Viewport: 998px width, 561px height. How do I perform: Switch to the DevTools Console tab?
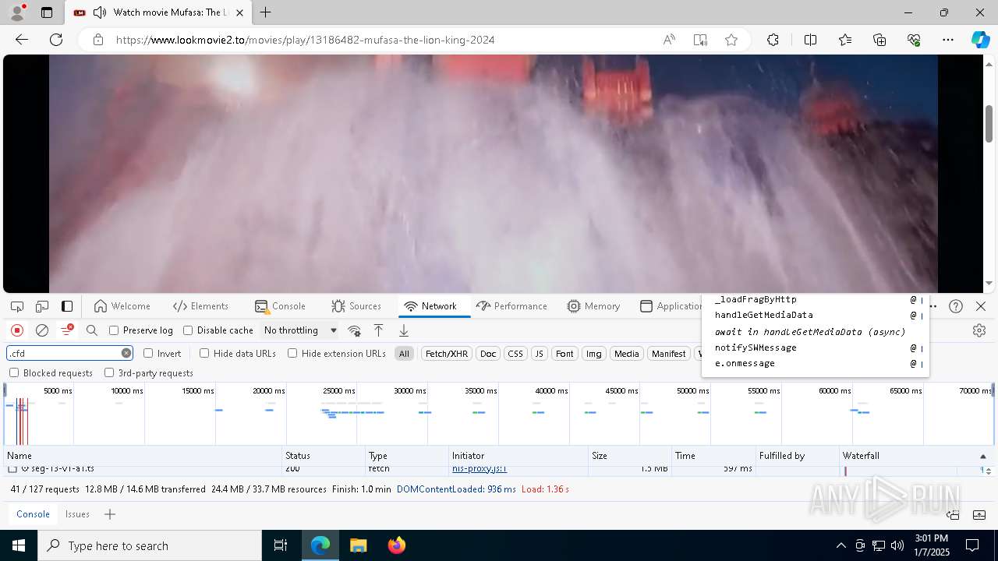pyautogui.click(x=280, y=306)
